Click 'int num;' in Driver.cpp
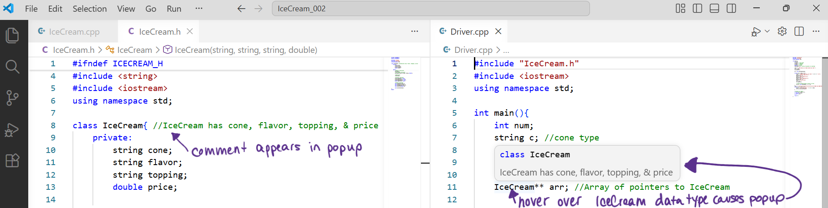 [x=514, y=126]
